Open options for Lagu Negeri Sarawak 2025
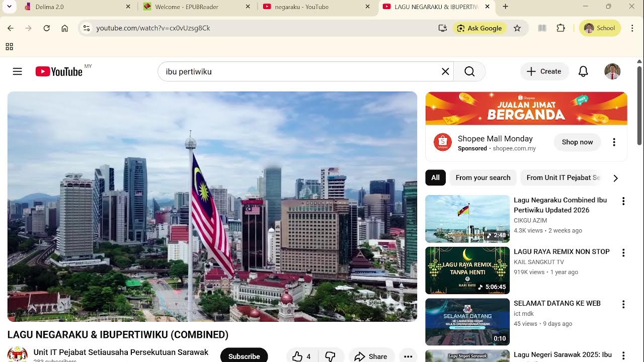 (623, 356)
